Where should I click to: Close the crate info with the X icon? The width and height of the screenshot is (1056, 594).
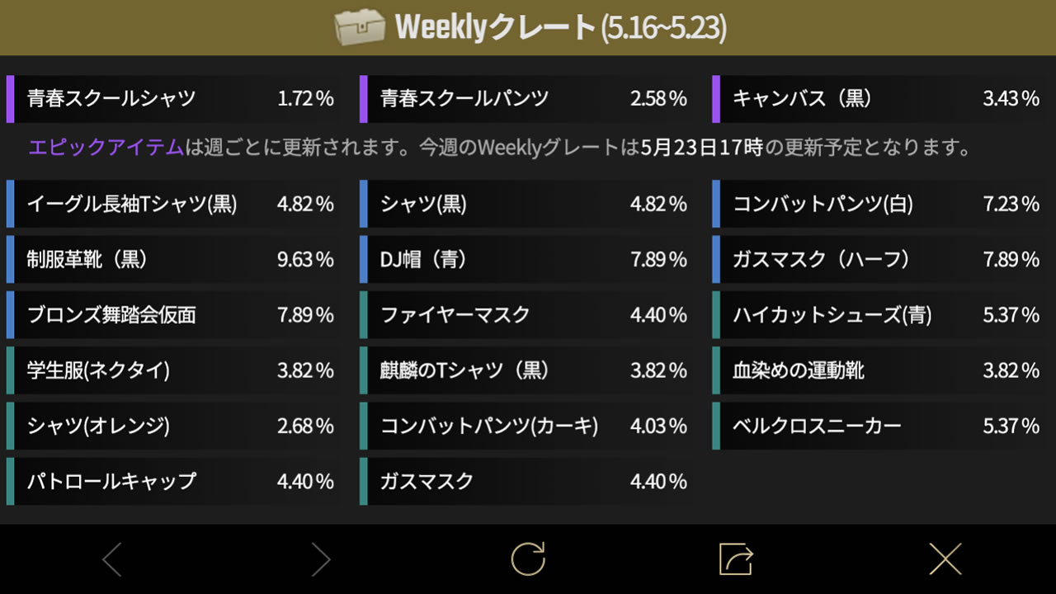tap(945, 559)
